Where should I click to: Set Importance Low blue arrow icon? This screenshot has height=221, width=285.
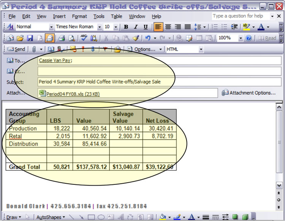pyautogui.click(x=93, y=49)
